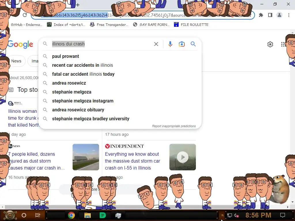Screen dimensions: 295x221
Task: Open the grey monitor app in taskbar
Action: tap(118, 215)
